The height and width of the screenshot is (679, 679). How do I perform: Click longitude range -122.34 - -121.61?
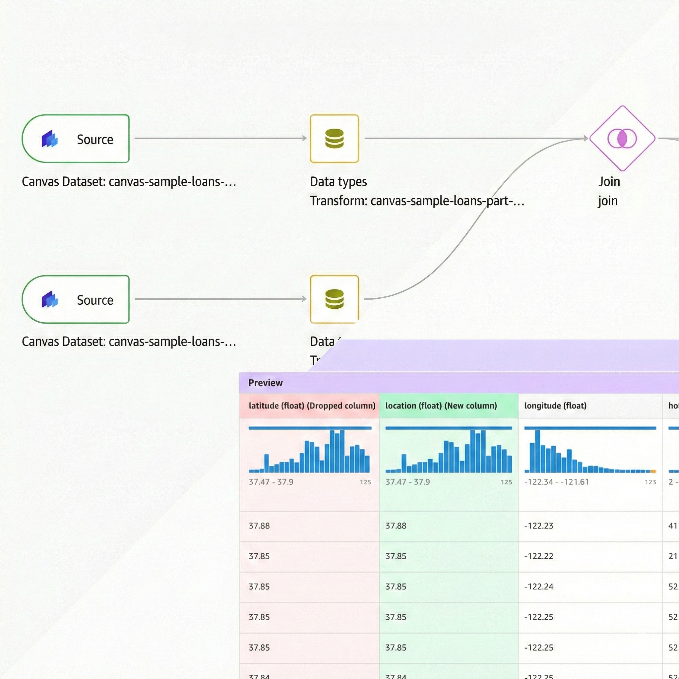[556, 482]
